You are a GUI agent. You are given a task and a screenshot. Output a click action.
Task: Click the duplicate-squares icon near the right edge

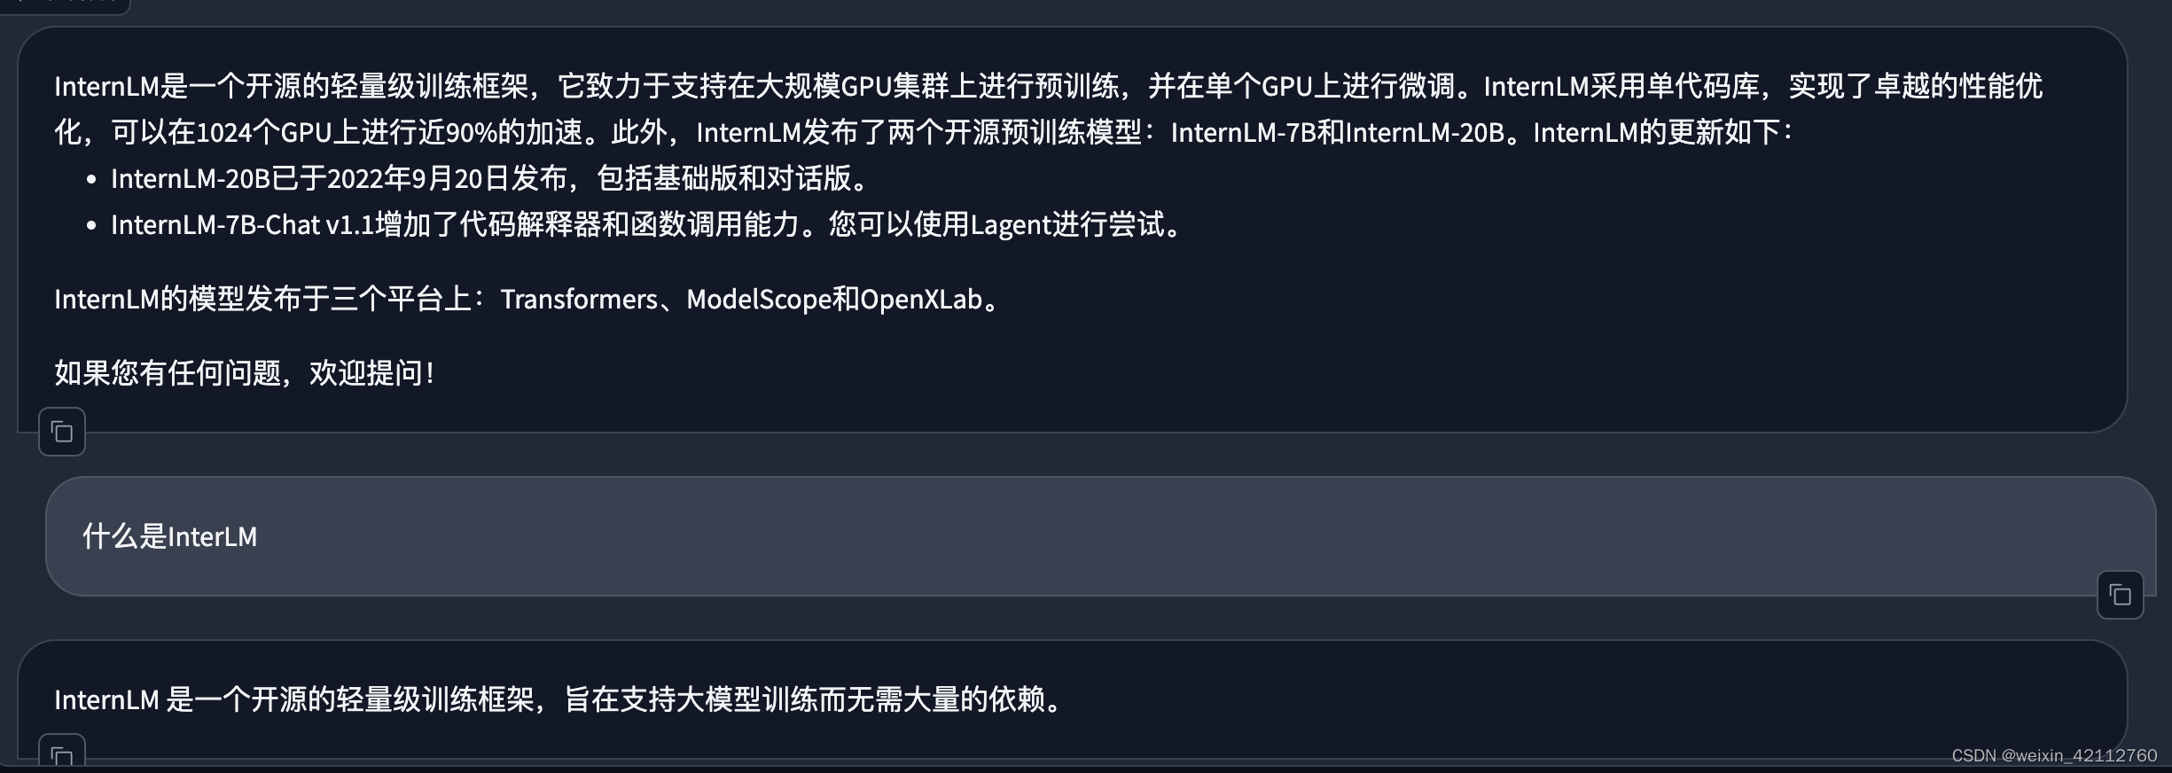coord(2121,596)
